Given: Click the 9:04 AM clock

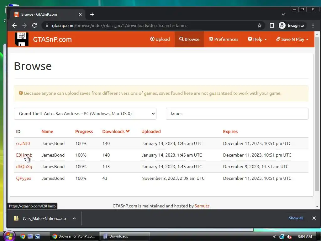Looking at the screenshot, I should point(305,237).
